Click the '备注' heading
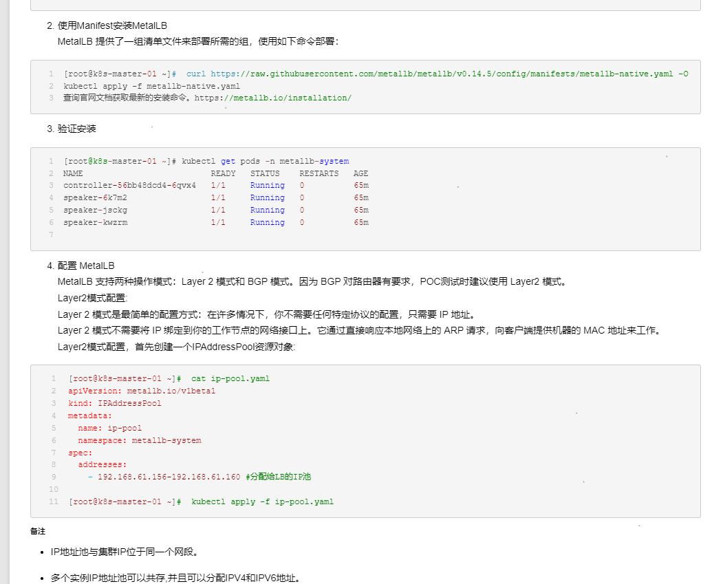 pyautogui.click(x=38, y=532)
